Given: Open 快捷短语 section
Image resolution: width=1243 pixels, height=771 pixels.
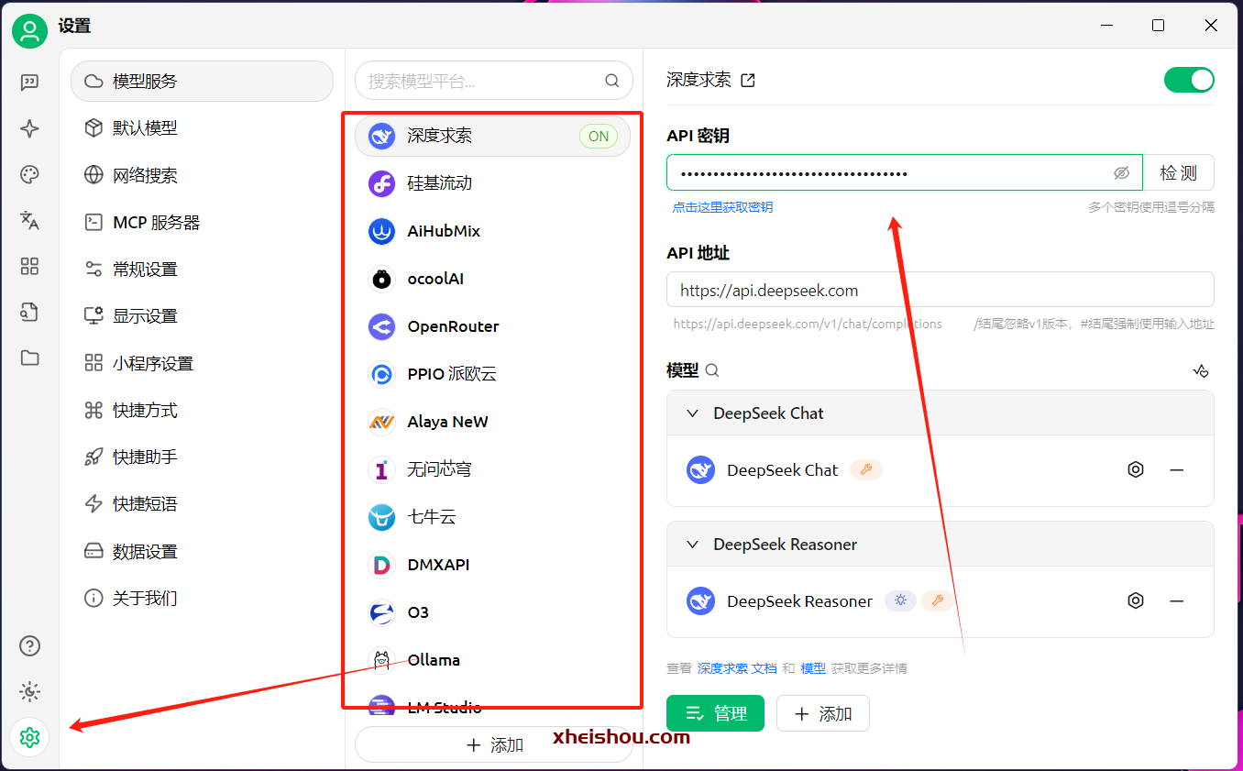Looking at the screenshot, I should pos(202,504).
